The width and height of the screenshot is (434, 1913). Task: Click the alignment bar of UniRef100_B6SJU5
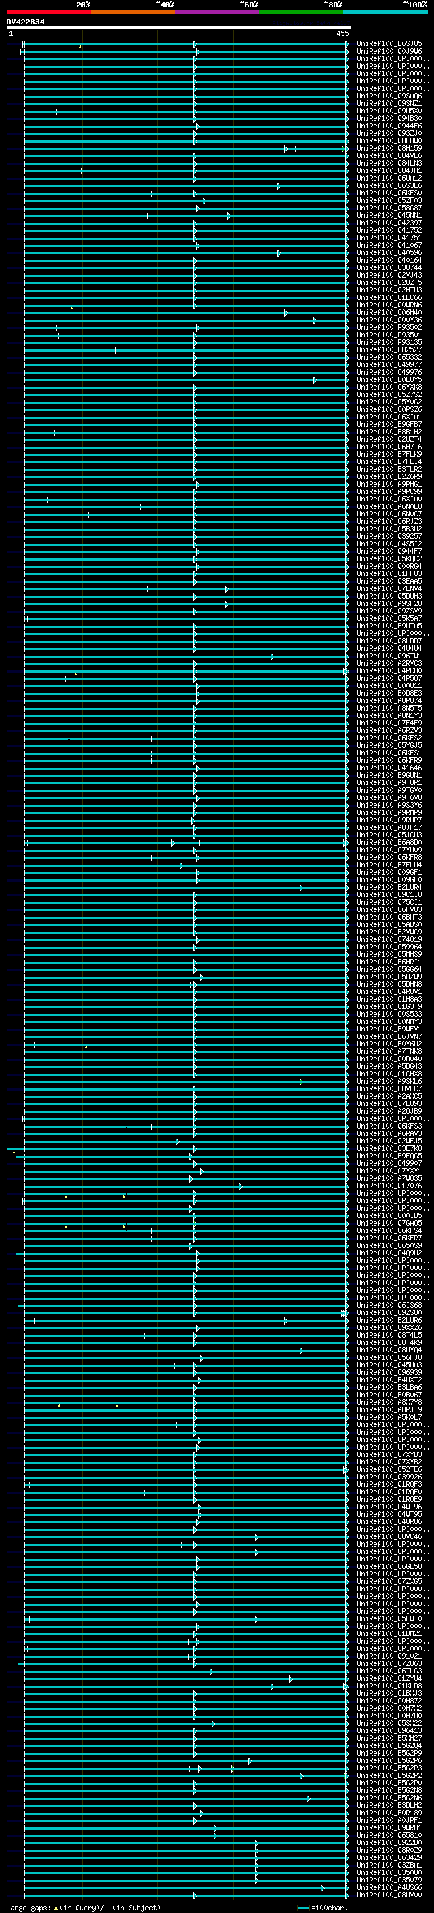[186, 44]
